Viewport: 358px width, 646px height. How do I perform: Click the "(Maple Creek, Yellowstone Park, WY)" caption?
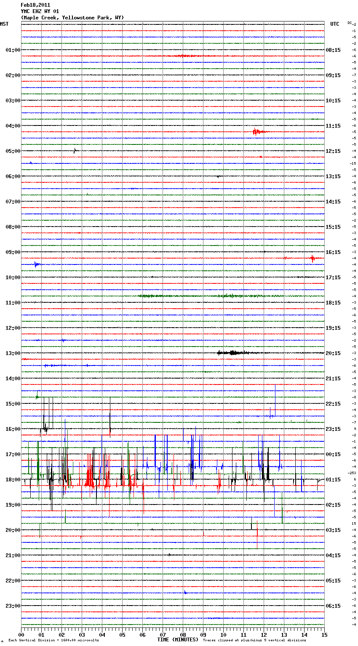[x=72, y=18]
